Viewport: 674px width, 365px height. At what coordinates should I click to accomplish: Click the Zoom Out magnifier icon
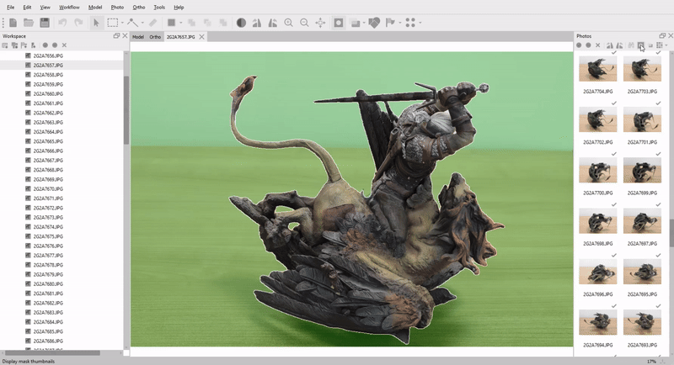(304, 23)
